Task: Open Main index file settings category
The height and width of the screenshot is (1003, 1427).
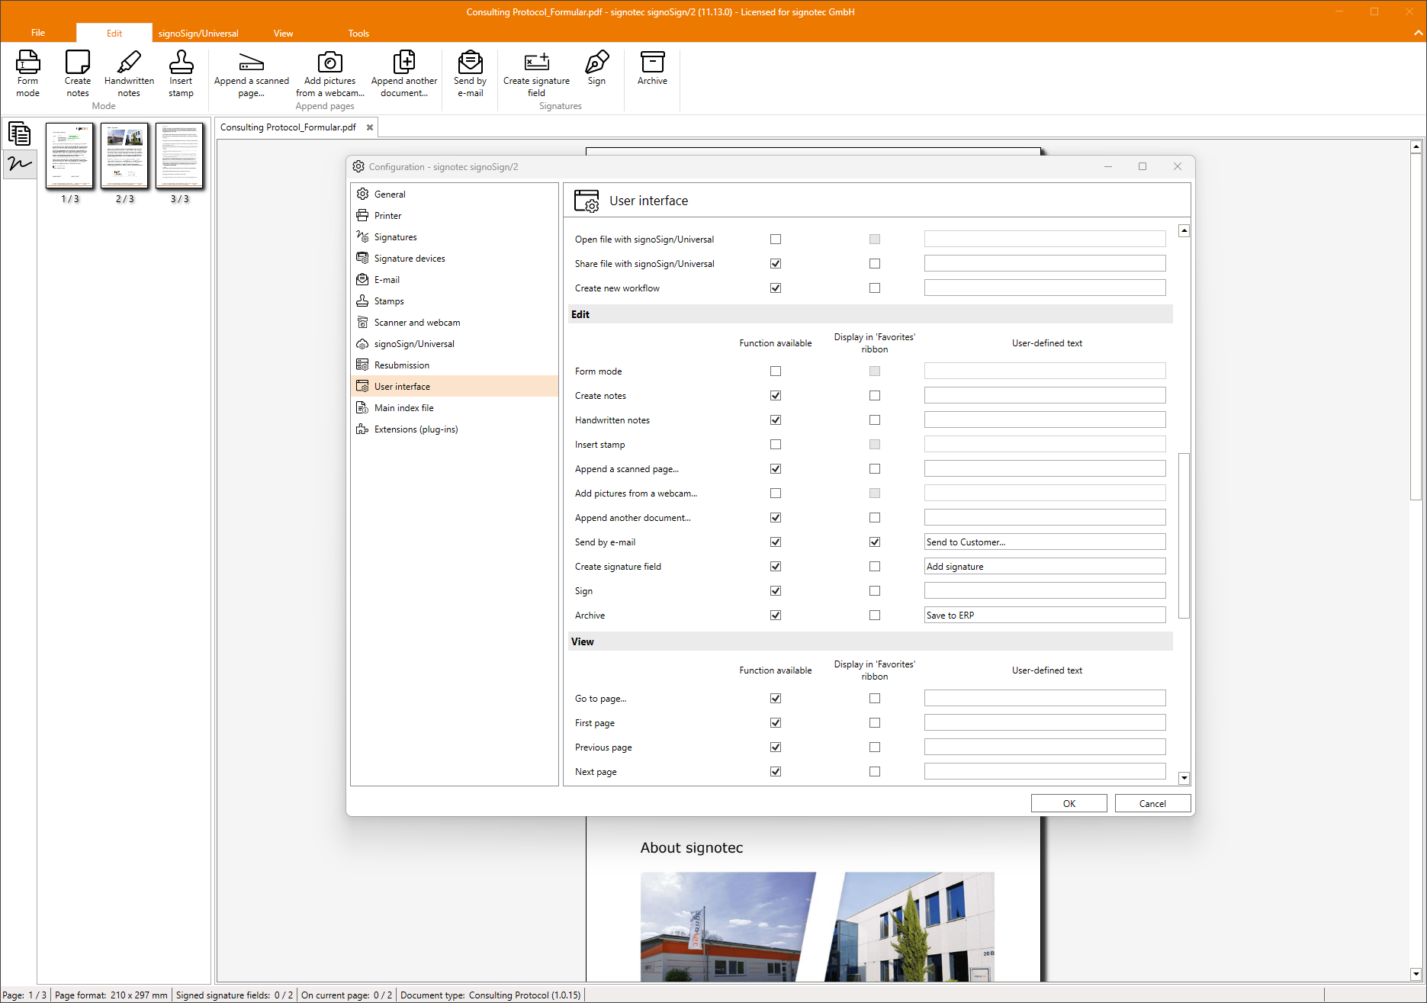Action: coord(455,408)
